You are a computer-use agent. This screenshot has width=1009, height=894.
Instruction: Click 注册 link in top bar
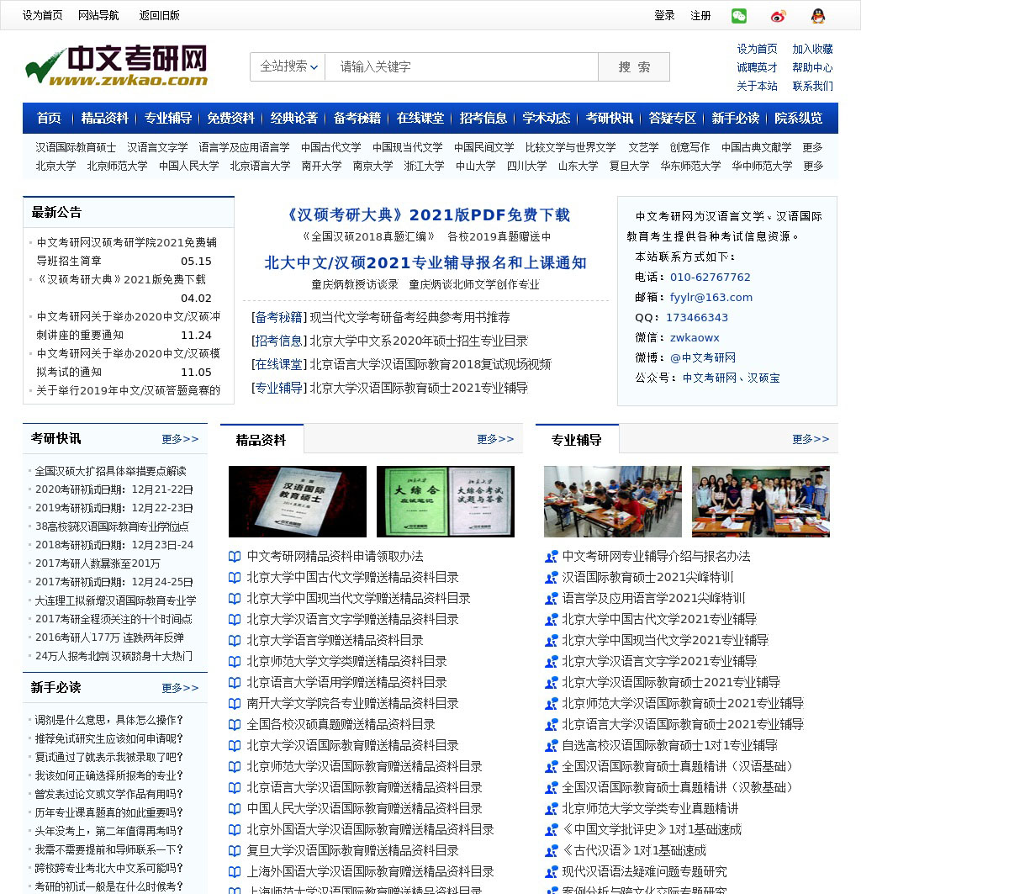pyautogui.click(x=700, y=15)
